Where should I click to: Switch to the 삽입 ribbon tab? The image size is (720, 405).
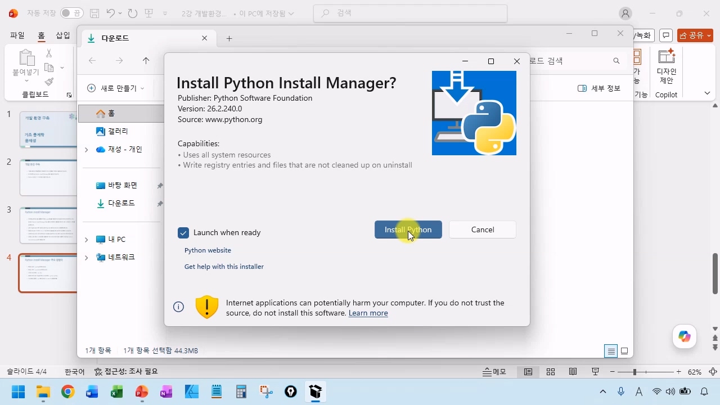[63, 35]
